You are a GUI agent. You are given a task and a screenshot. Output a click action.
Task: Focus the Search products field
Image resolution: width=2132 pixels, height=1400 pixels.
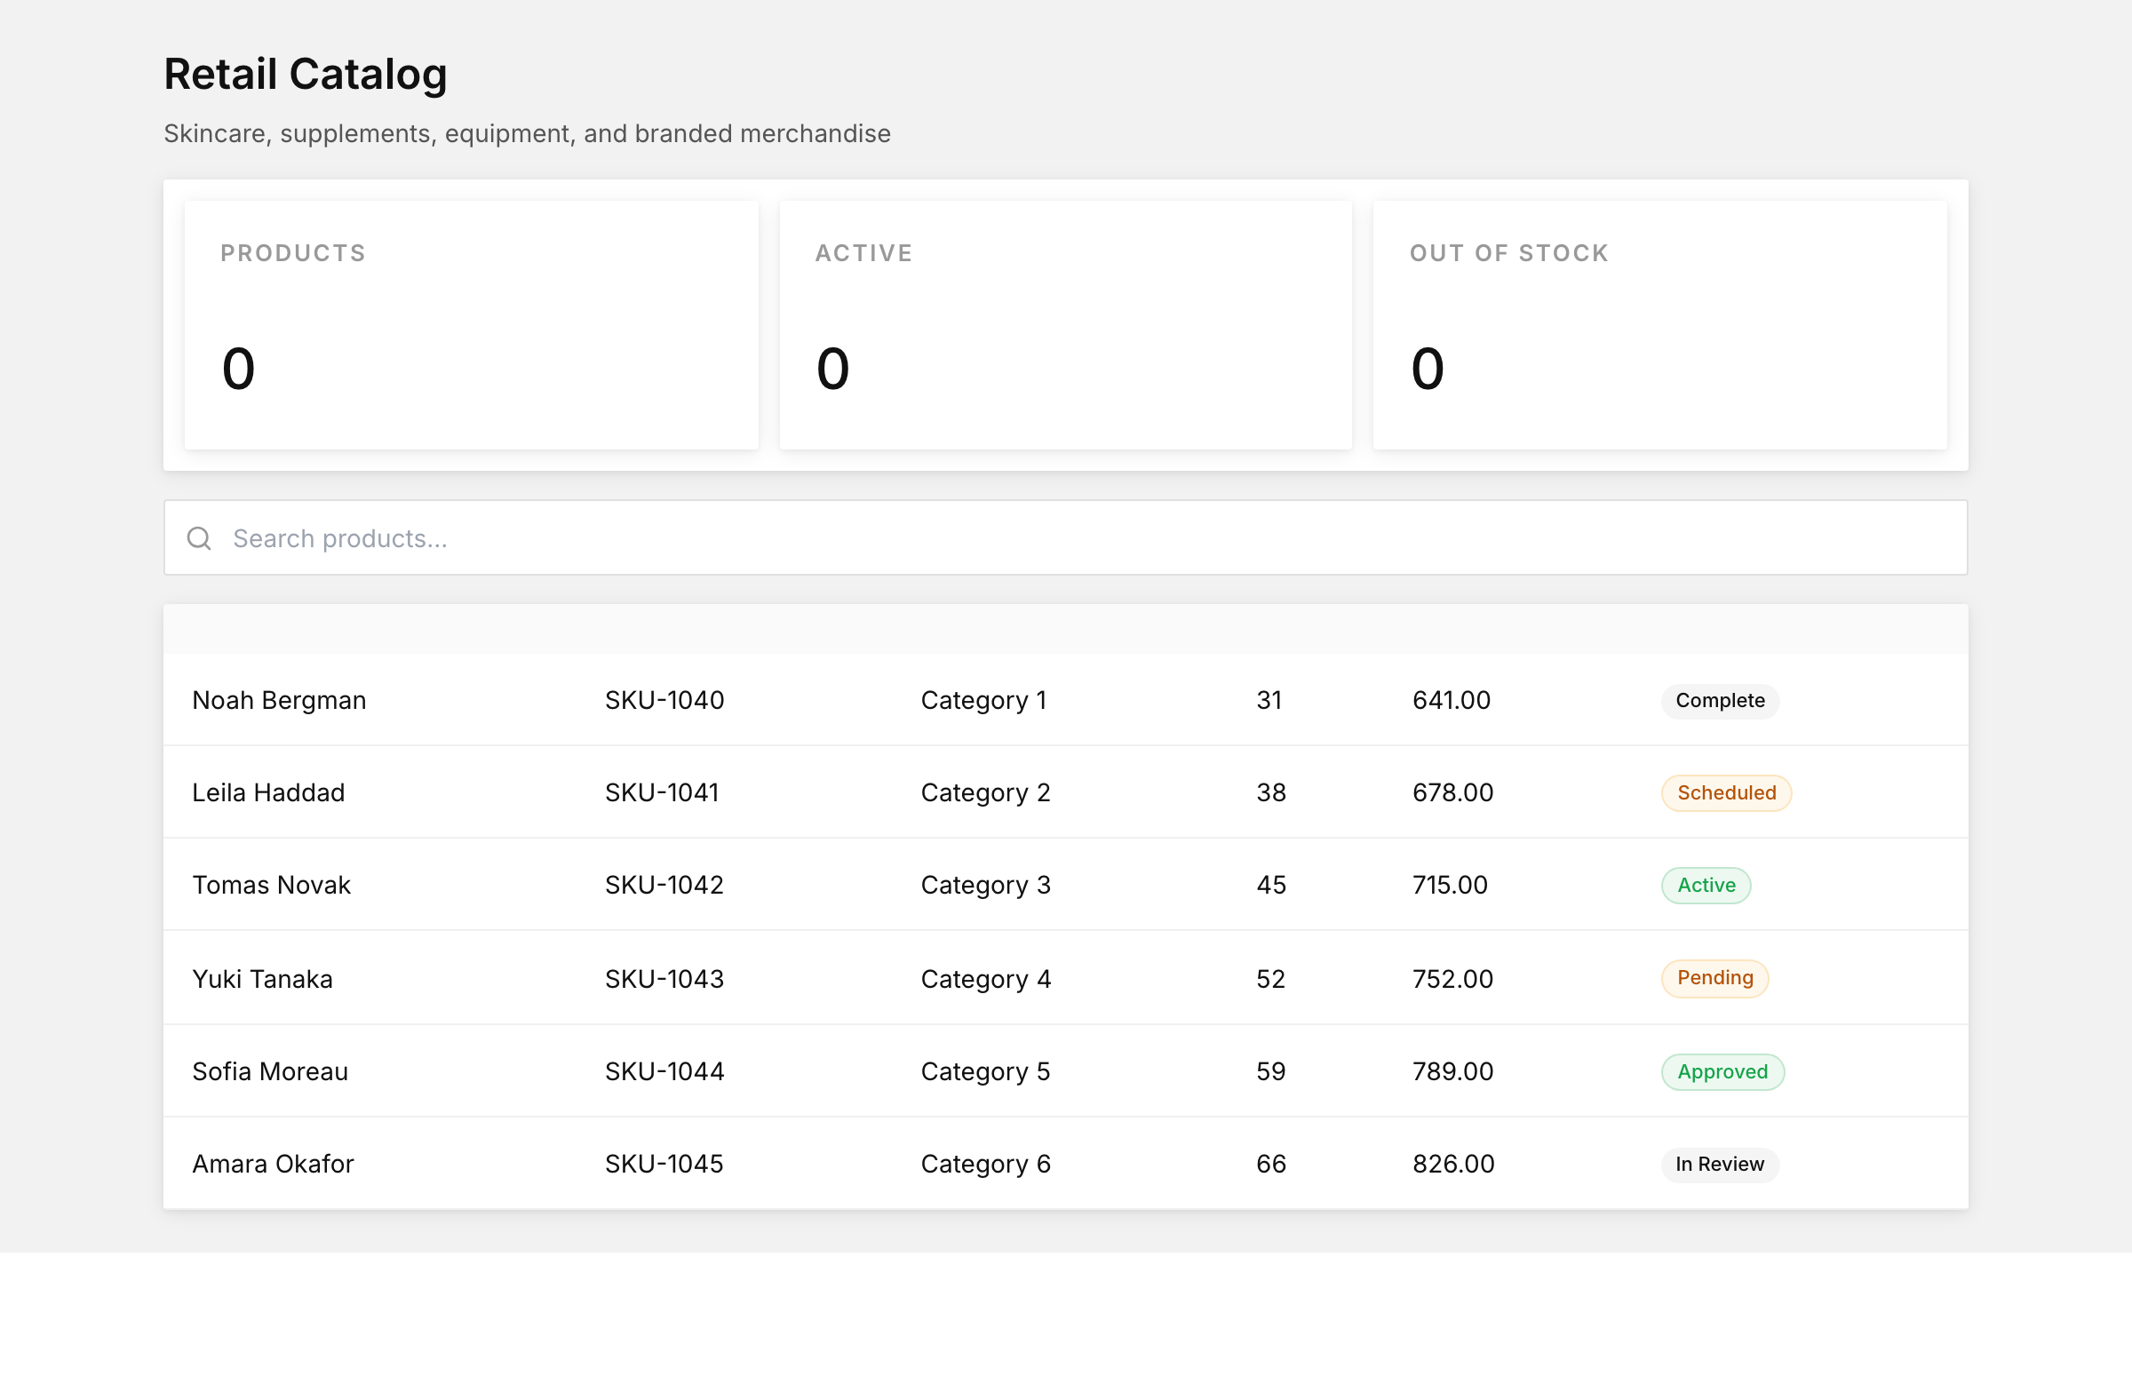point(1065,537)
